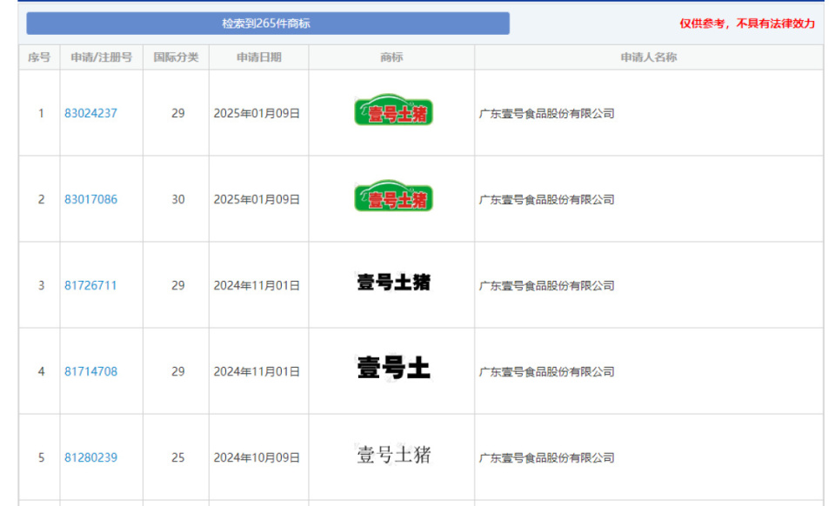Click applicant 广东壹号食品股份有限公司 in row 2
The width and height of the screenshot is (835, 506).
click(547, 199)
